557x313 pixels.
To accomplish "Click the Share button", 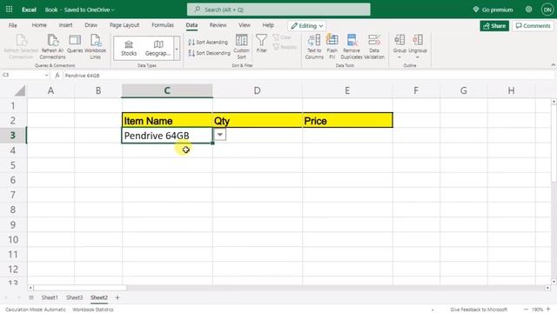I will pyautogui.click(x=494, y=25).
